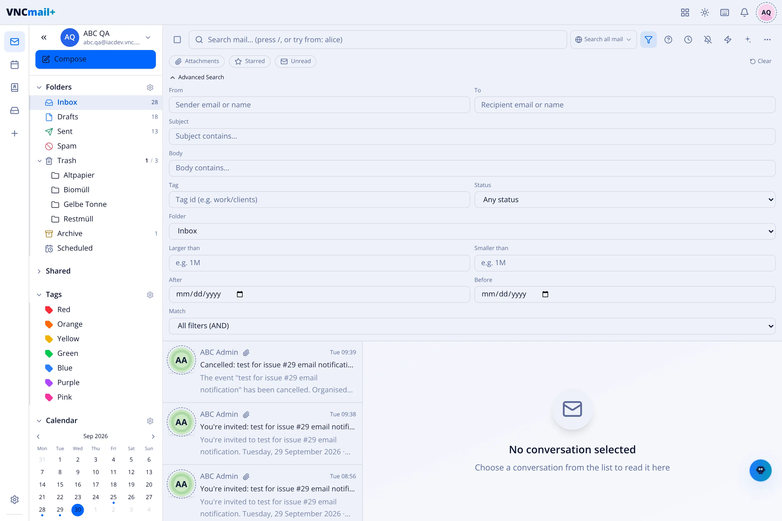The height and width of the screenshot is (521, 782).
Task: Click the sparkle plus icon in toolbar
Action: pyautogui.click(x=748, y=40)
